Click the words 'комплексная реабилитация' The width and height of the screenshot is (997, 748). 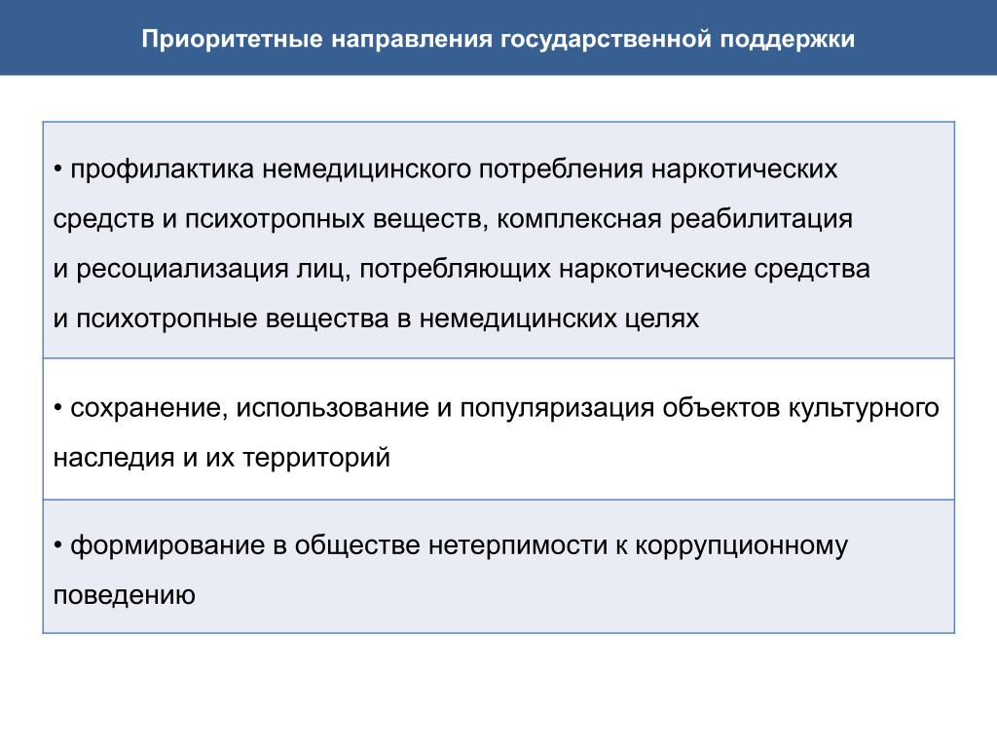675,219
